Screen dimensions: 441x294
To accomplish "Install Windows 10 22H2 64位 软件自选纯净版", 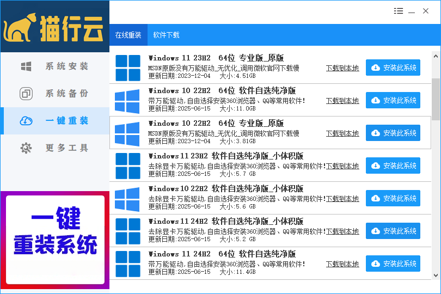I will click(x=393, y=100).
